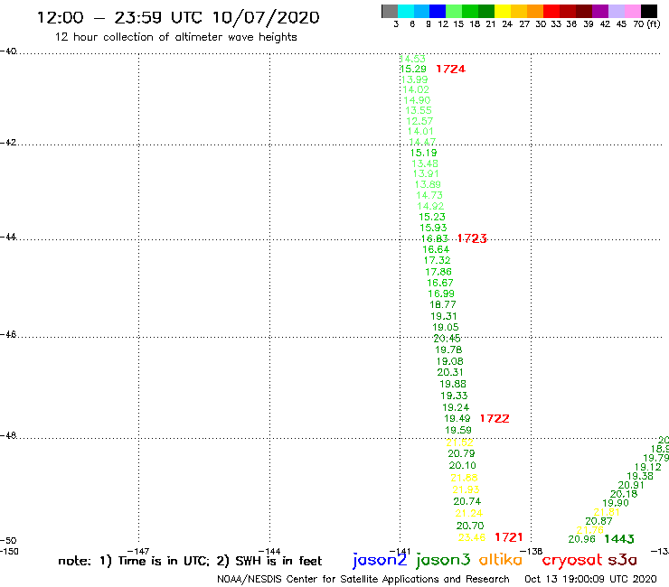The height and width of the screenshot is (587, 669).
Task: Select the right-track reading 19.90
Action: point(616,503)
